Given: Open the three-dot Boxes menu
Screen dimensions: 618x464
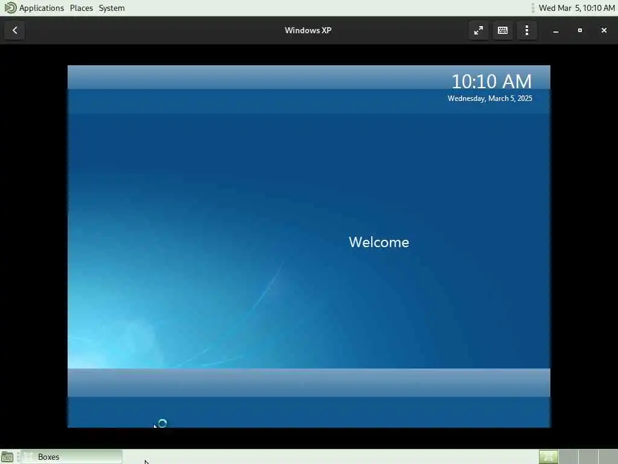Looking at the screenshot, I should pos(527,30).
